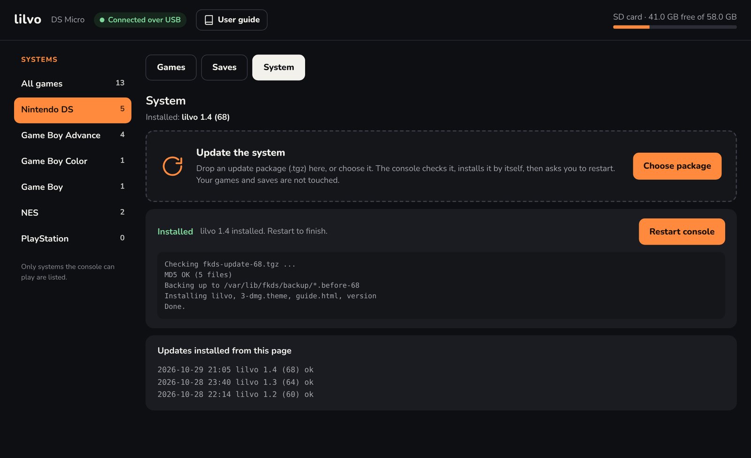Click the 'Backing up to' log line
The height and width of the screenshot is (458, 751).
point(262,285)
